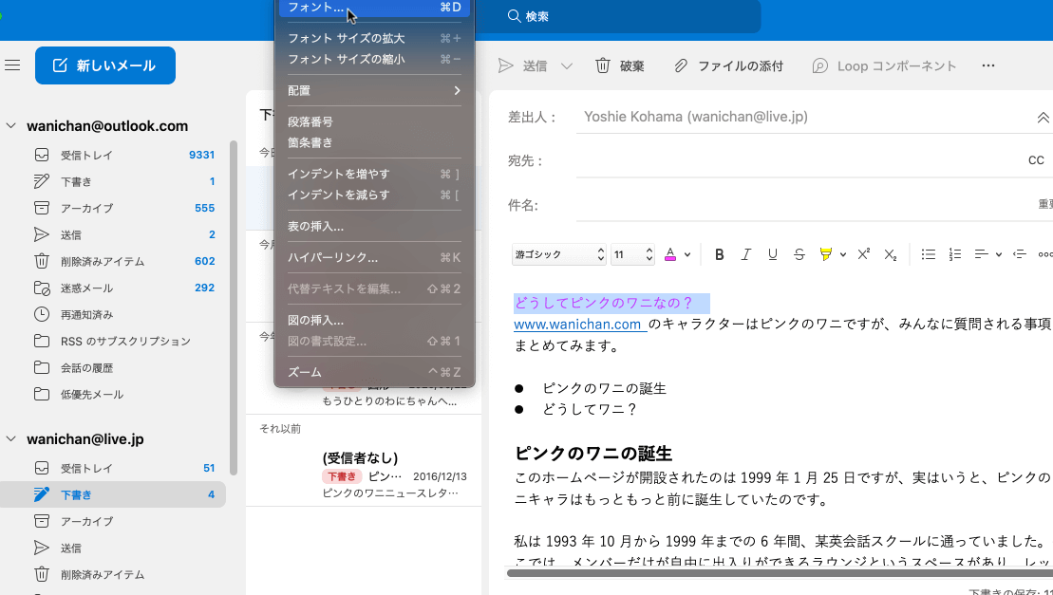This screenshot has height=595, width=1053.
Task: Click the 検索 search field
Action: pyautogui.click(x=618, y=16)
